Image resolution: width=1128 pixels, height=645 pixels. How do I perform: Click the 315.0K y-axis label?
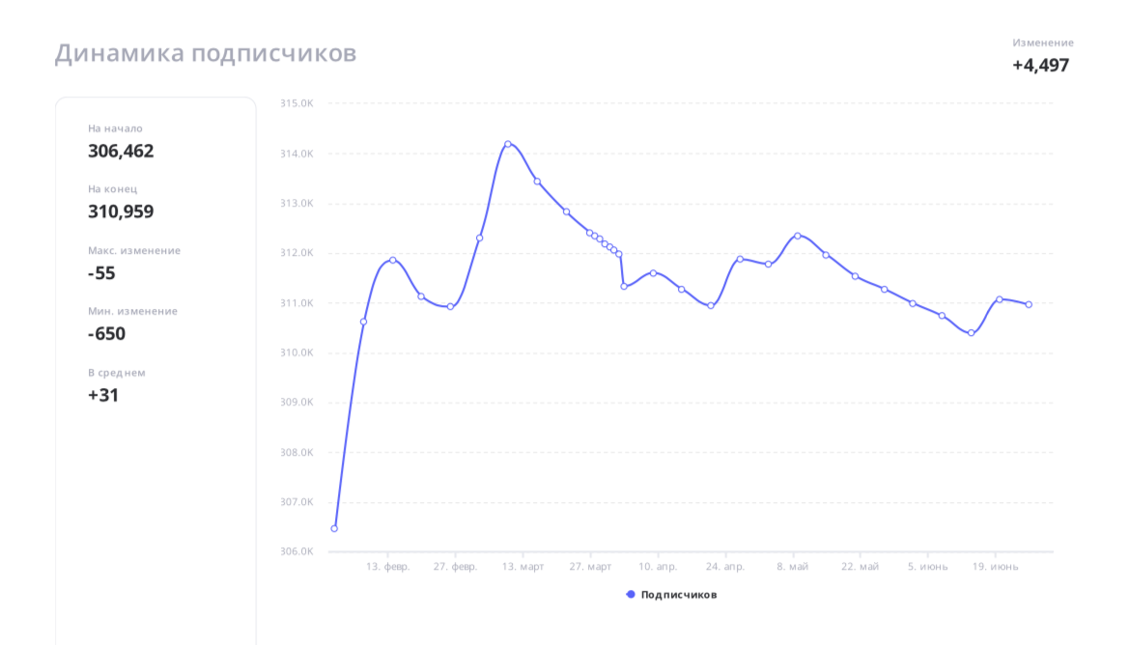point(296,103)
